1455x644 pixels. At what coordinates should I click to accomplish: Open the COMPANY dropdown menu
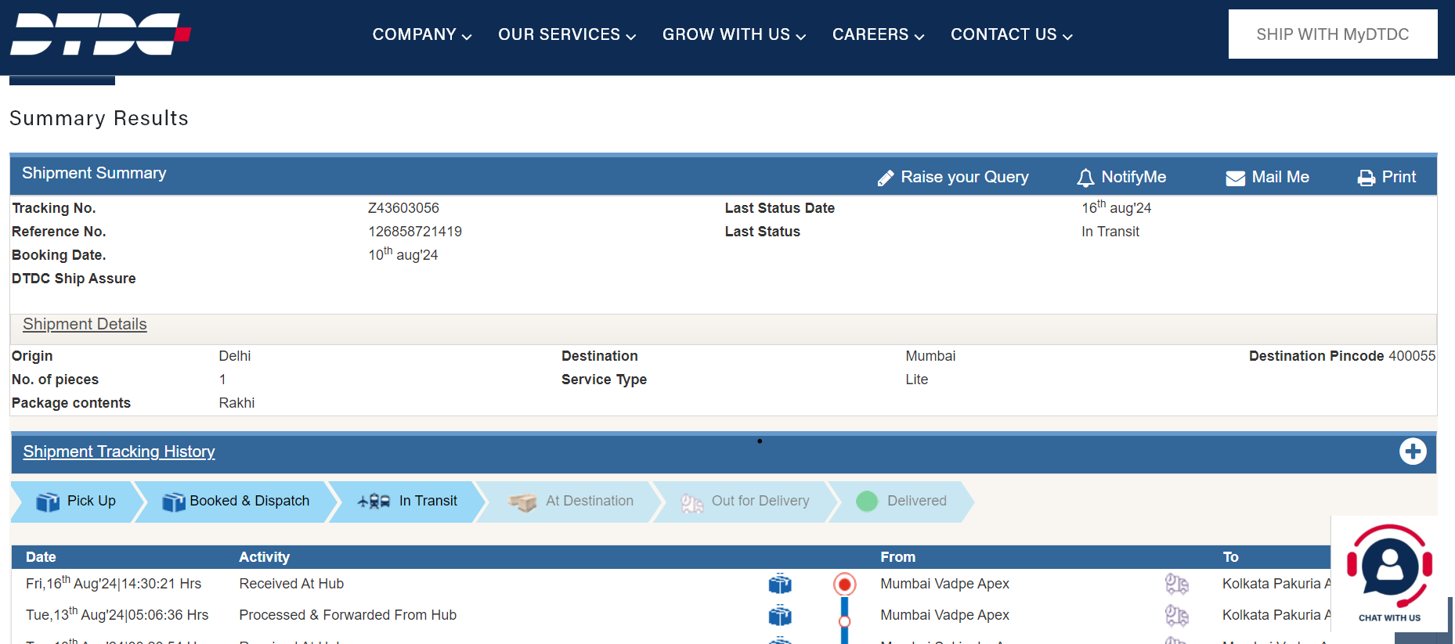[x=422, y=34]
